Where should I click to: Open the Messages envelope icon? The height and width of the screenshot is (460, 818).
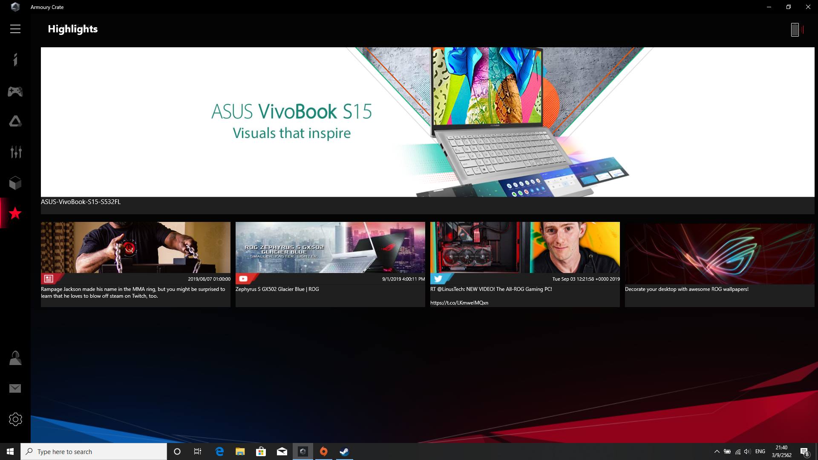click(x=15, y=388)
